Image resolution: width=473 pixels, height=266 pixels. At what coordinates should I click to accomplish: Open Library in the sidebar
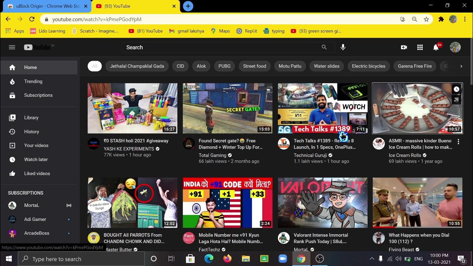(39, 117)
